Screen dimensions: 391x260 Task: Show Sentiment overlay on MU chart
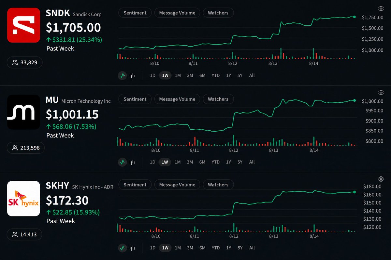pyautogui.click(x=135, y=99)
